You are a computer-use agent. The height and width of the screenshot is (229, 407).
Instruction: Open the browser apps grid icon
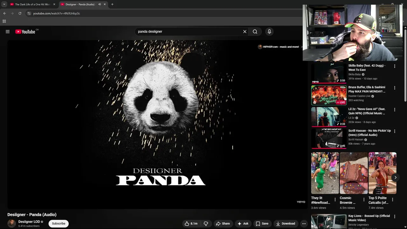(x=4, y=21)
